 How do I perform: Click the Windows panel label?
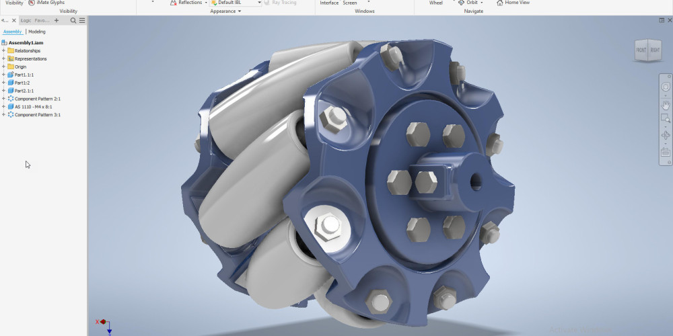(x=364, y=11)
